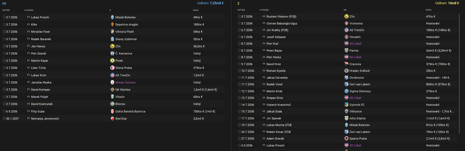Click the person icon next to Nemanja Jevremović
Screen dimensions: 465x151
click(x=28, y=119)
